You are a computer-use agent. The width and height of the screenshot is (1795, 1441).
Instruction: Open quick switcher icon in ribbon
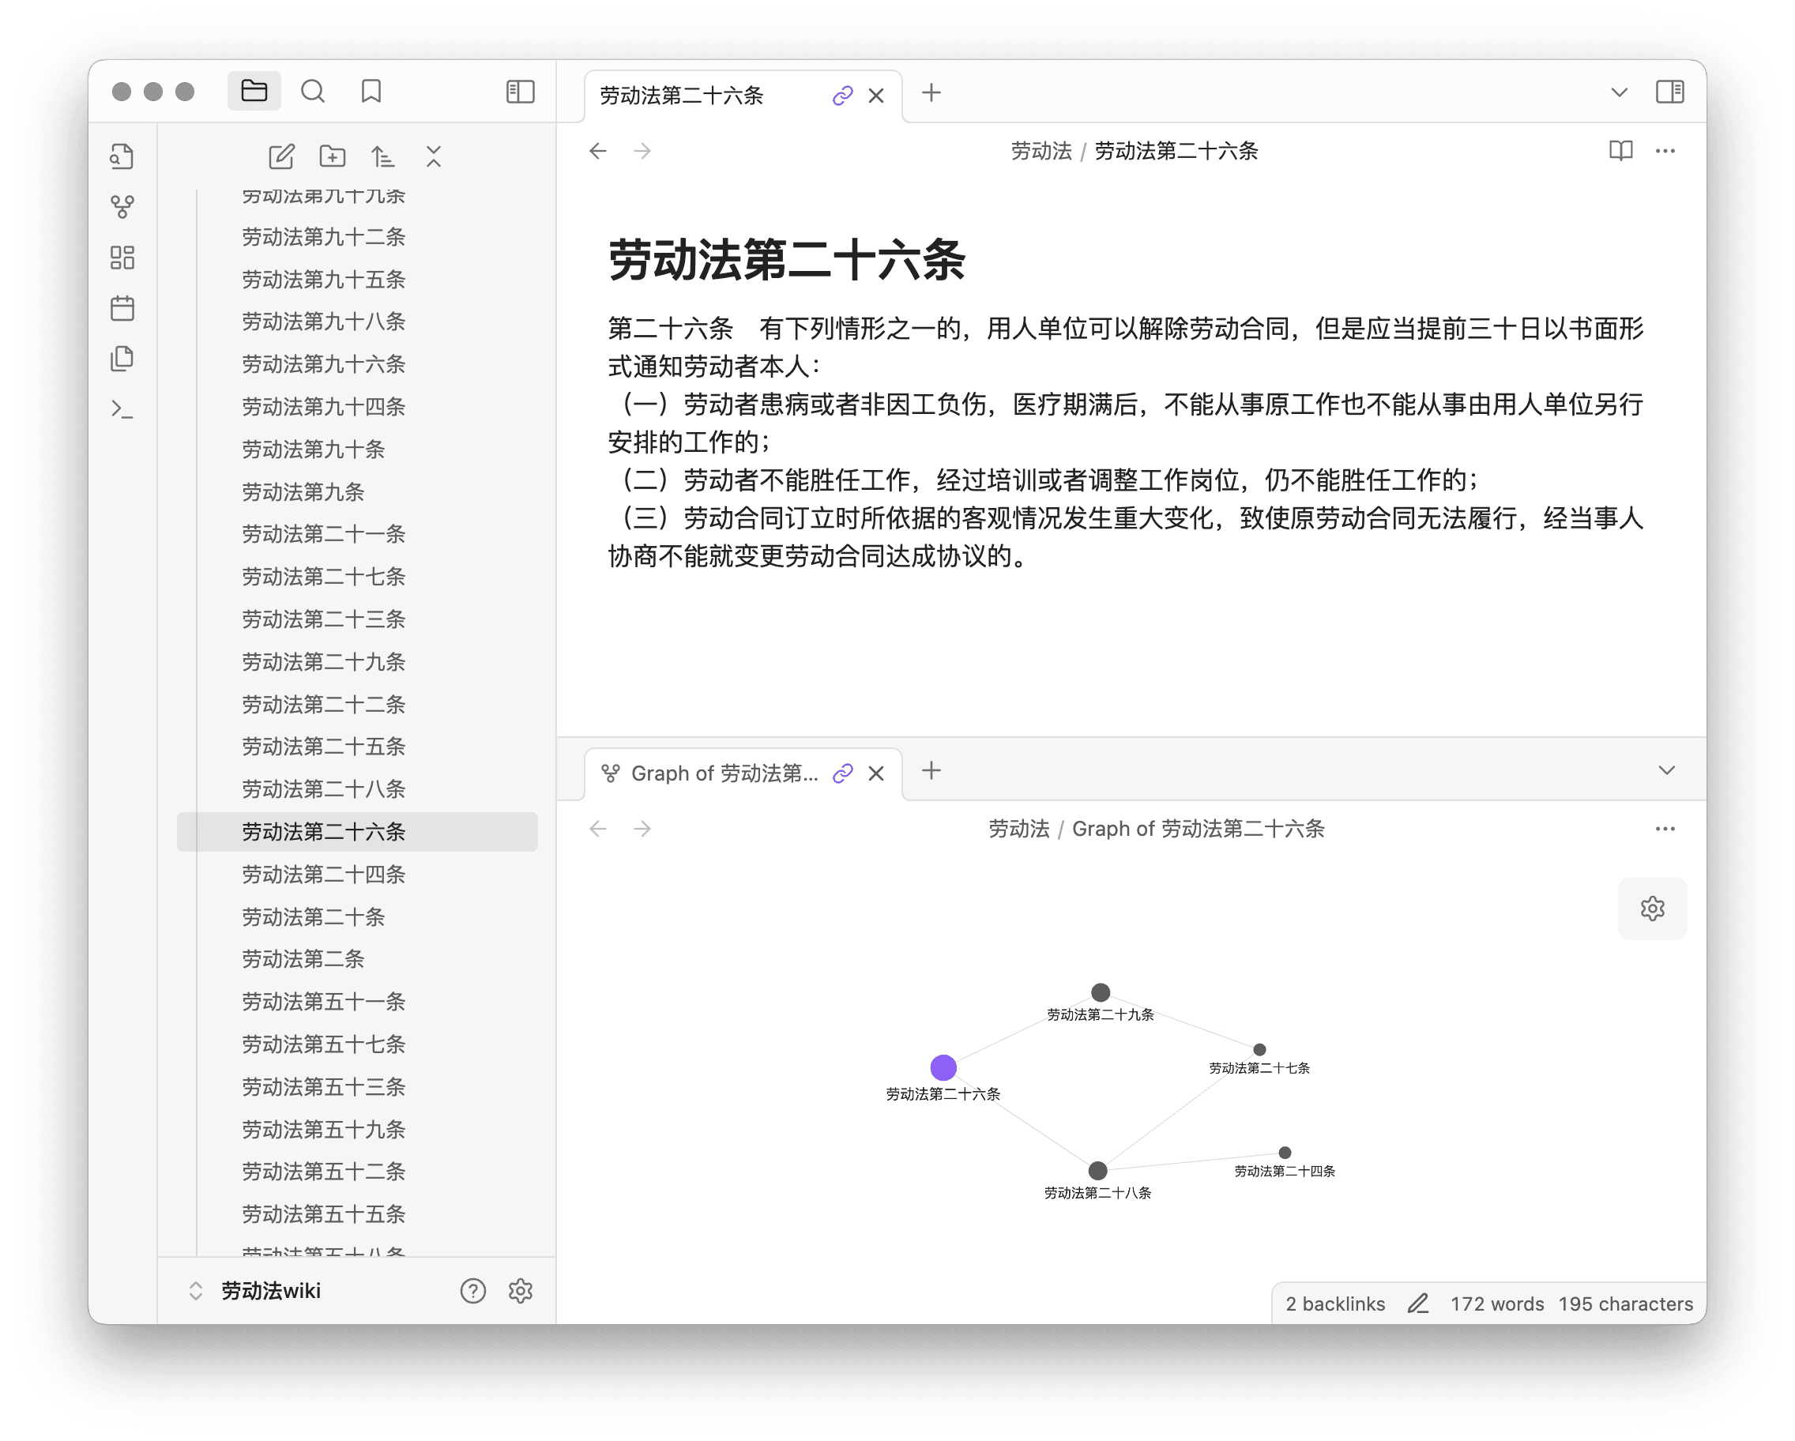122,156
